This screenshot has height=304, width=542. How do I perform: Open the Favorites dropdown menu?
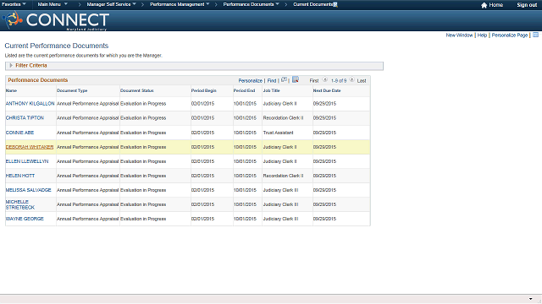[14, 4]
